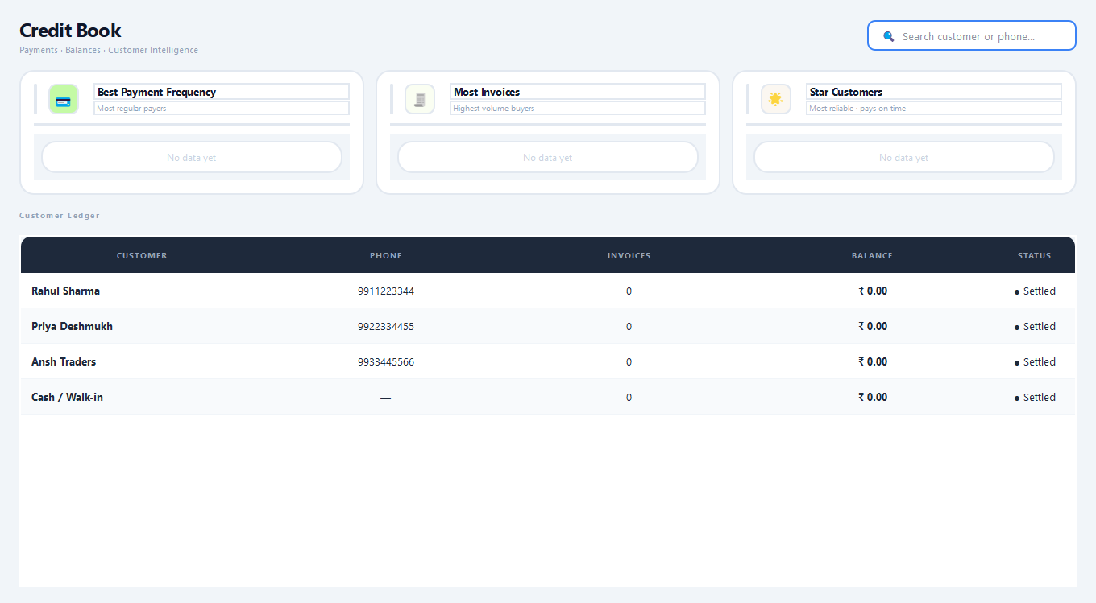
Task: Click Rahul Sharma's invoice count
Action: click(629, 291)
